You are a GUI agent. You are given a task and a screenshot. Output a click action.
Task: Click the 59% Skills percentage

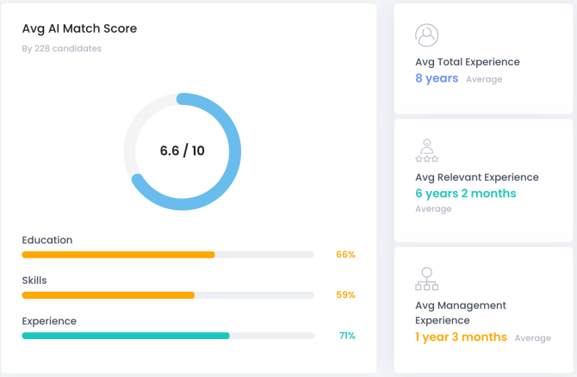pyautogui.click(x=345, y=295)
